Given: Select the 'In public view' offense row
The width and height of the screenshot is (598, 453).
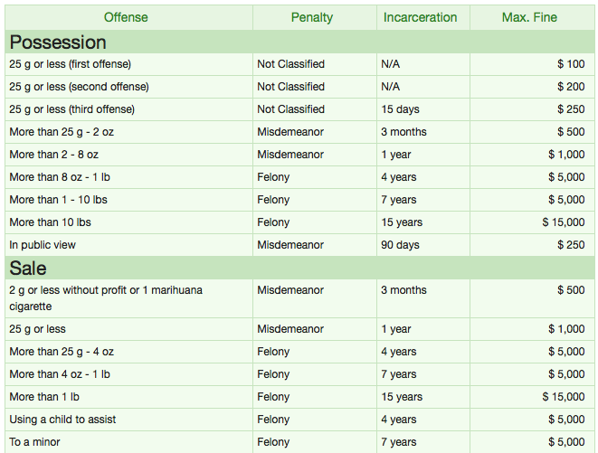Looking at the screenshot, I should [43, 245].
